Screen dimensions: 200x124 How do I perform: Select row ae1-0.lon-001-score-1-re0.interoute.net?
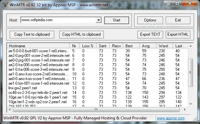pyautogui.click(x=98, y=83)
